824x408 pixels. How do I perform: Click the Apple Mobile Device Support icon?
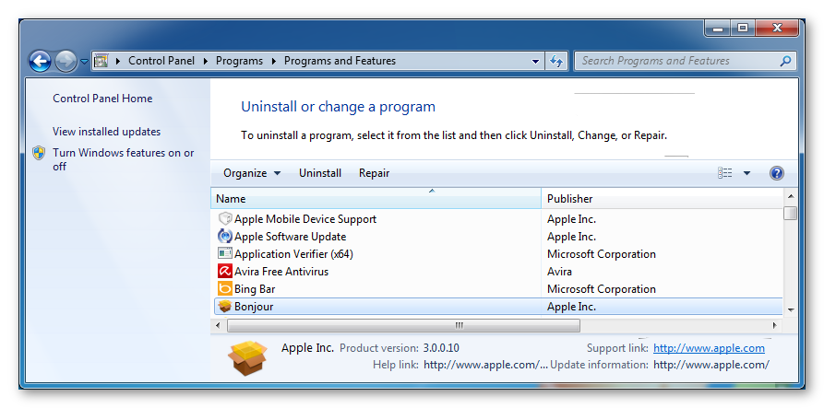[x=225, y=218]
